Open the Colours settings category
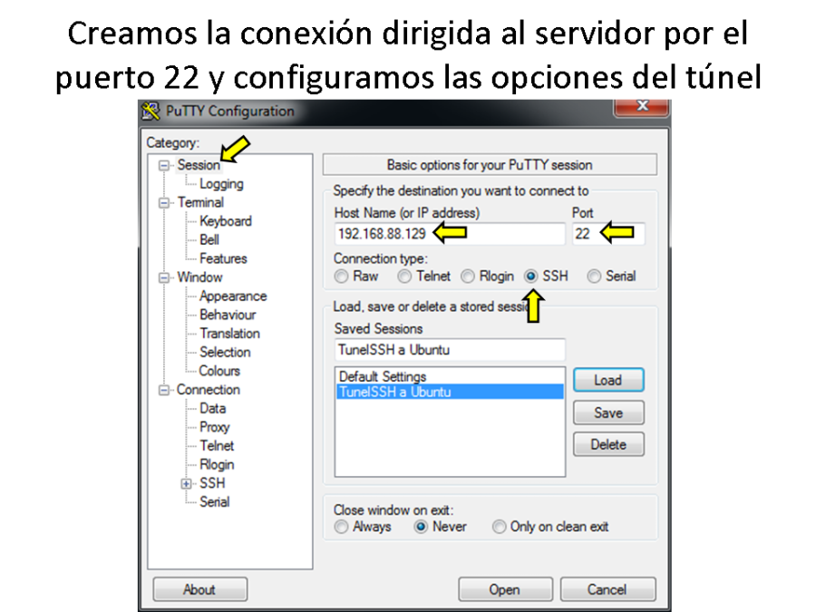Screen dimensions: 816x612 219,371
